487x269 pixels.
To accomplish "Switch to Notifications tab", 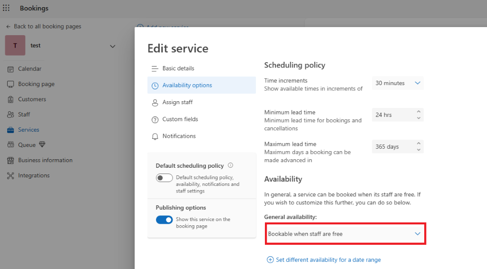I will pos(179,136).
